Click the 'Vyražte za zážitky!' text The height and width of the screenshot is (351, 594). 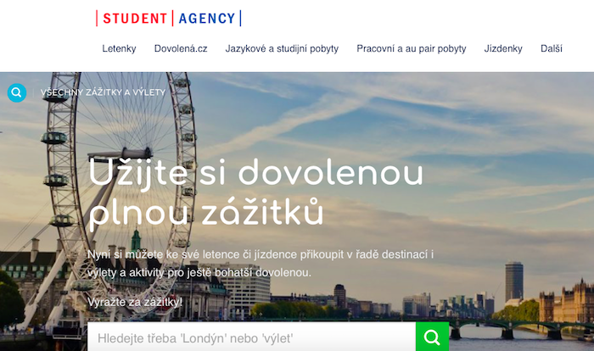point(135,302)
